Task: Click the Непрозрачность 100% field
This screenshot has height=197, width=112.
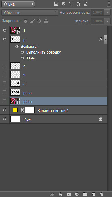Action: (x=98, y=13)
